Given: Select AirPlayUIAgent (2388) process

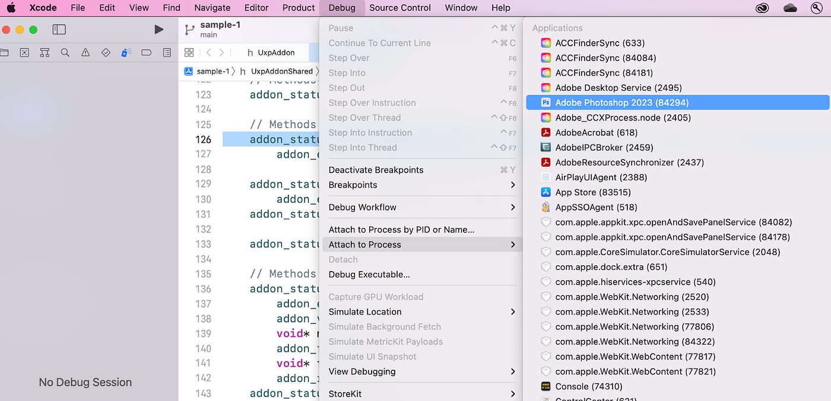Looking at the screenshot, I should tap(677, 177).
